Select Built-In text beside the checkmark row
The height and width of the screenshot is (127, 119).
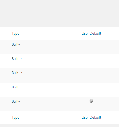17,101
